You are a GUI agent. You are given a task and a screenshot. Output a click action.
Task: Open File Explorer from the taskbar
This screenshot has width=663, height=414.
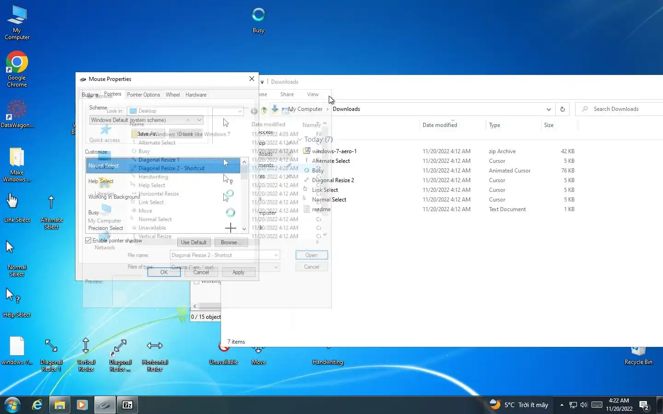point(60,405)
